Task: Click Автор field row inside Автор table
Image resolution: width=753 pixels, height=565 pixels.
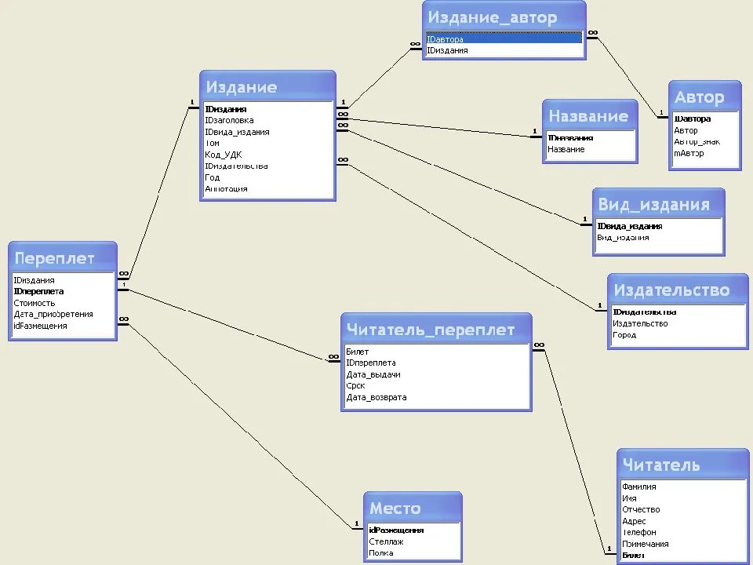Action: 705,130
